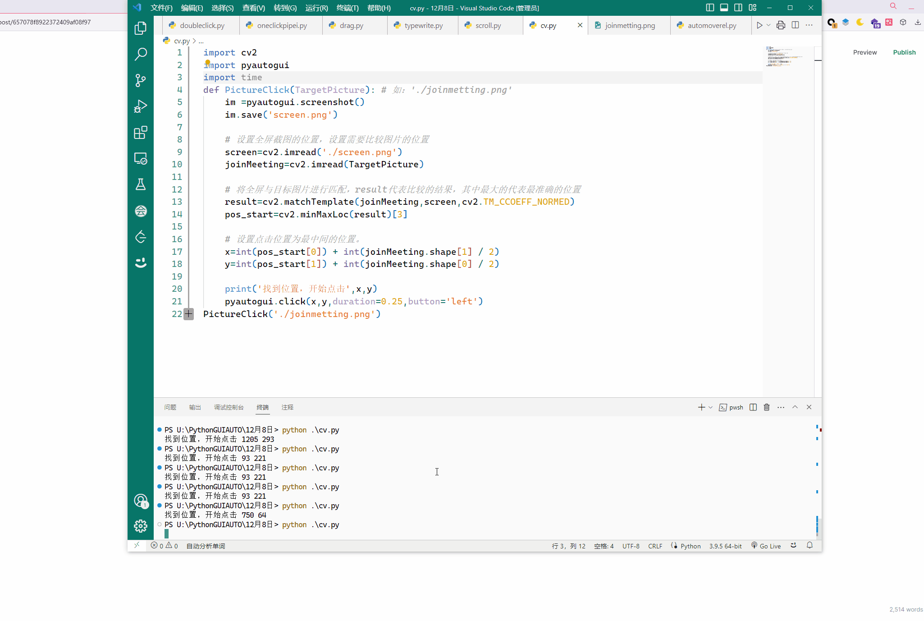Switch to the doubleclick.py tab
This screenshot has width=924, height=621.
tap(201, 25)
